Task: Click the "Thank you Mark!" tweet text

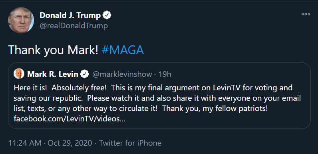Action: [54, 50]
